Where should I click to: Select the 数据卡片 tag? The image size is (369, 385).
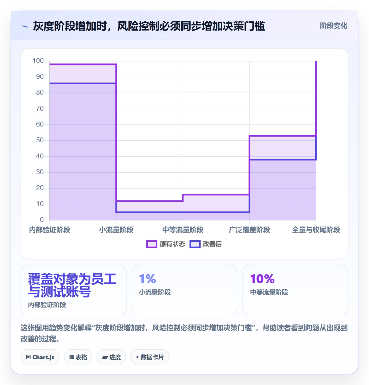click(x=150, y=357)
